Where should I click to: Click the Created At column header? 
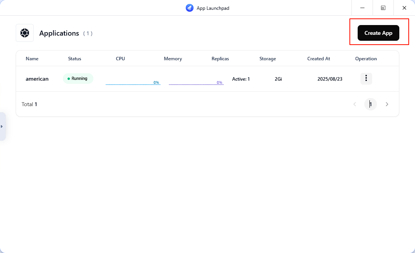click(318, 59)
